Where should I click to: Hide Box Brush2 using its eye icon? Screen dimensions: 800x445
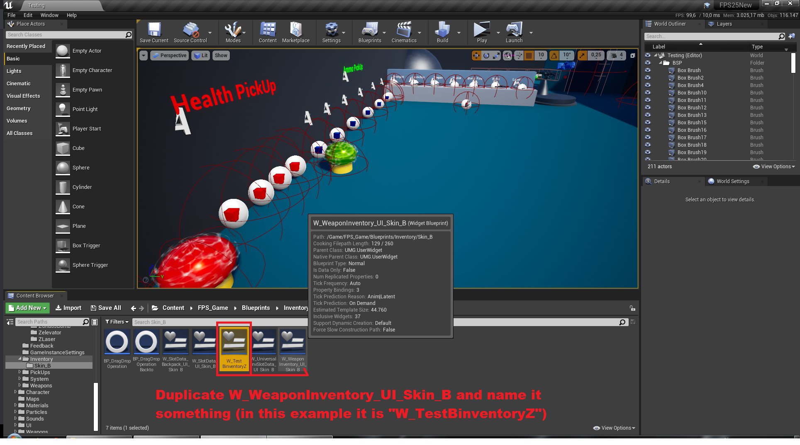[x=648, y=78]
